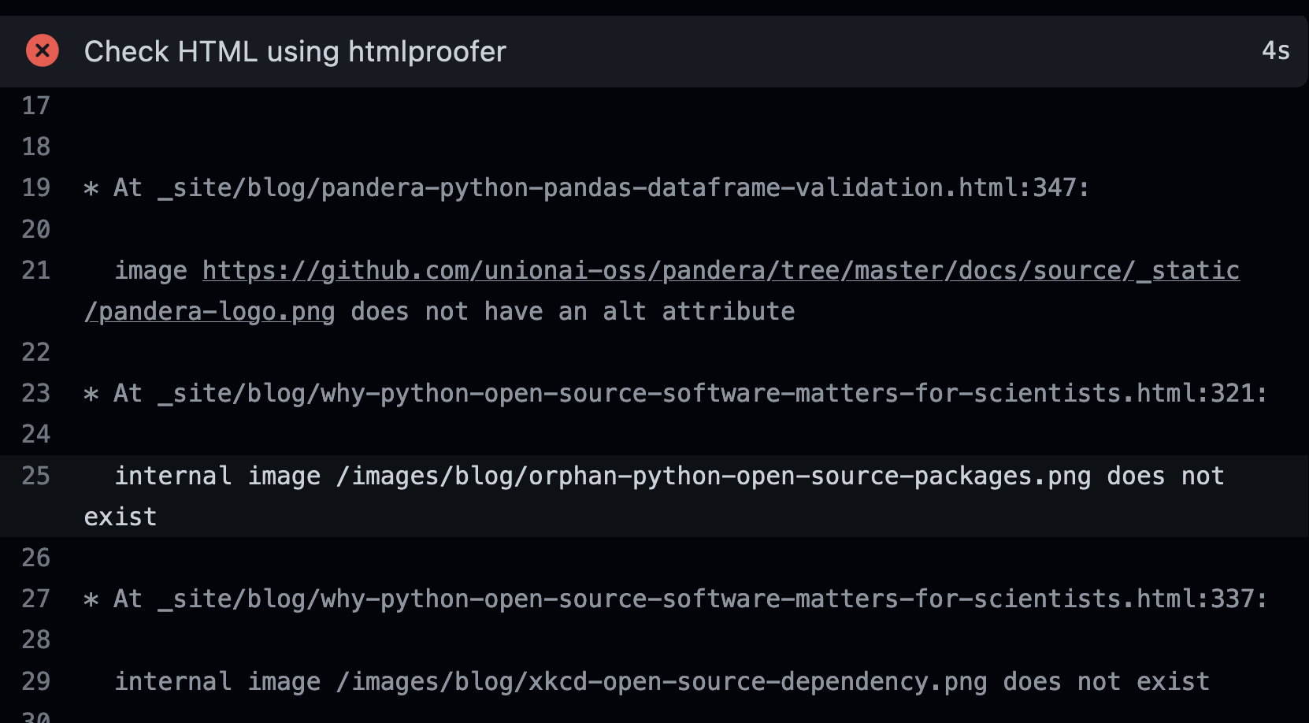Click the 4s step duration label
The height and width of the screenshot is (723, 1309).
click(1276, 50)
